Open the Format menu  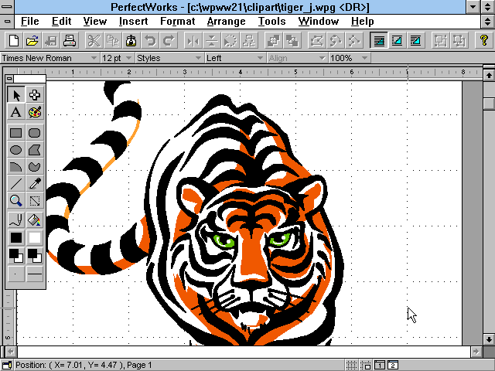click(x=177, y=22)
